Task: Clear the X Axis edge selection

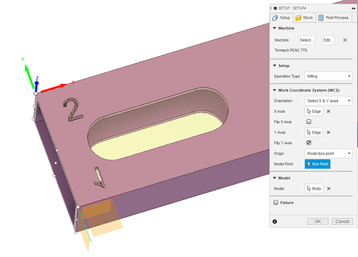Action: pyautogui.click(x=328, y=112)
